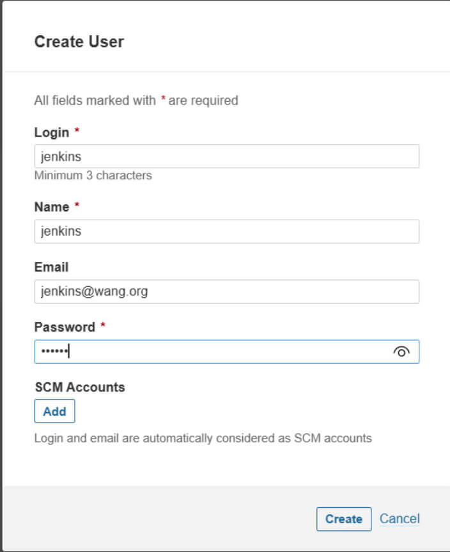450x552 pixels.
Task: Click the required fields notice text
Action: point(136,101)
